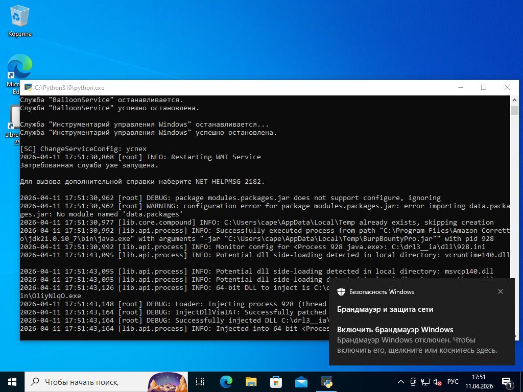The width and height of the screenshot is (523, 392).
Task: Click the Windows Start button
Action: (12, 381)
